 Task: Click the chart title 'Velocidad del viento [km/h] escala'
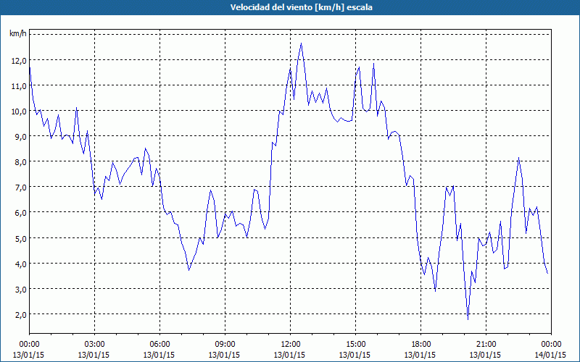coord(301,7)
